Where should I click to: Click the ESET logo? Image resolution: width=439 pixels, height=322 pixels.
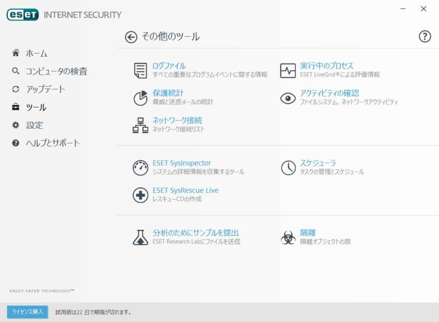click(x=22, y=15)
